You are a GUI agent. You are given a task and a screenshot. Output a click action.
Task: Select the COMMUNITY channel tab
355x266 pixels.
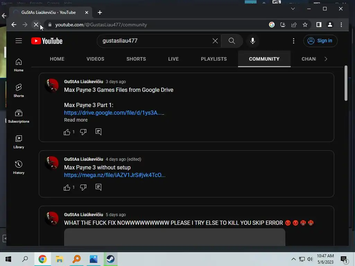pos(264,59)
